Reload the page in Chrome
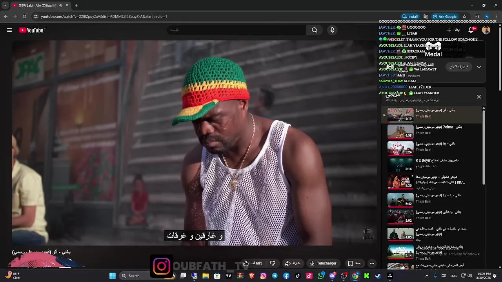Image resolution: width=502 pixels, height=282 pixels. 24,16
